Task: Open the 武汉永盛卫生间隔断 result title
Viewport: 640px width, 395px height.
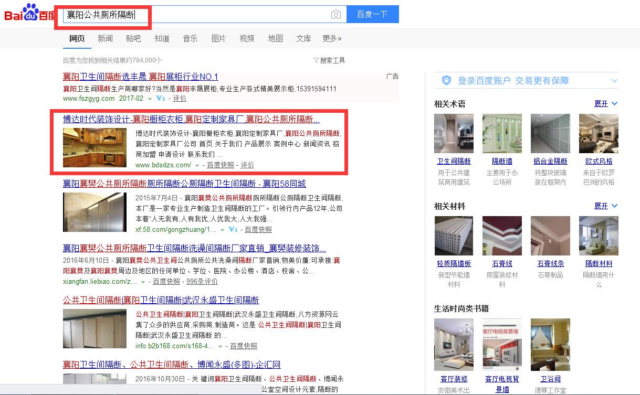Action: click(x=161, y=301)
